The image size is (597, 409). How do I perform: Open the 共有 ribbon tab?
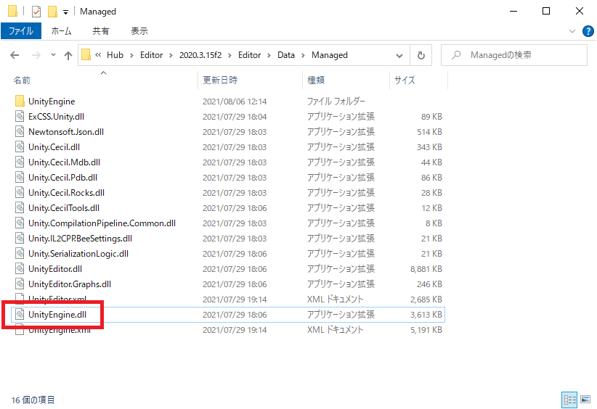point(101,31)
